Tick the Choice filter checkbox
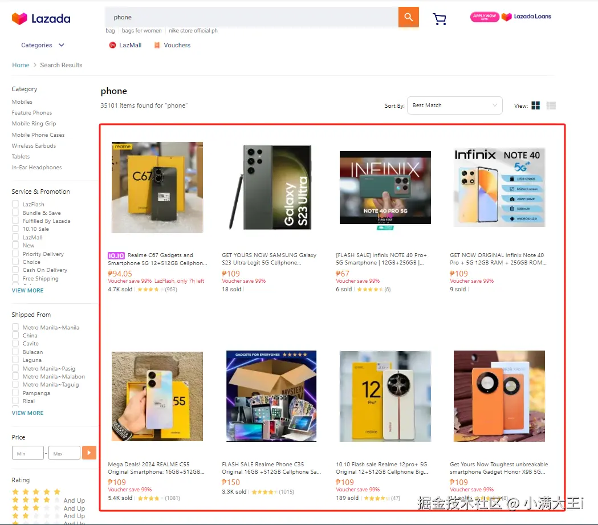Screen dimensions: 598x525 coord(15,262)
